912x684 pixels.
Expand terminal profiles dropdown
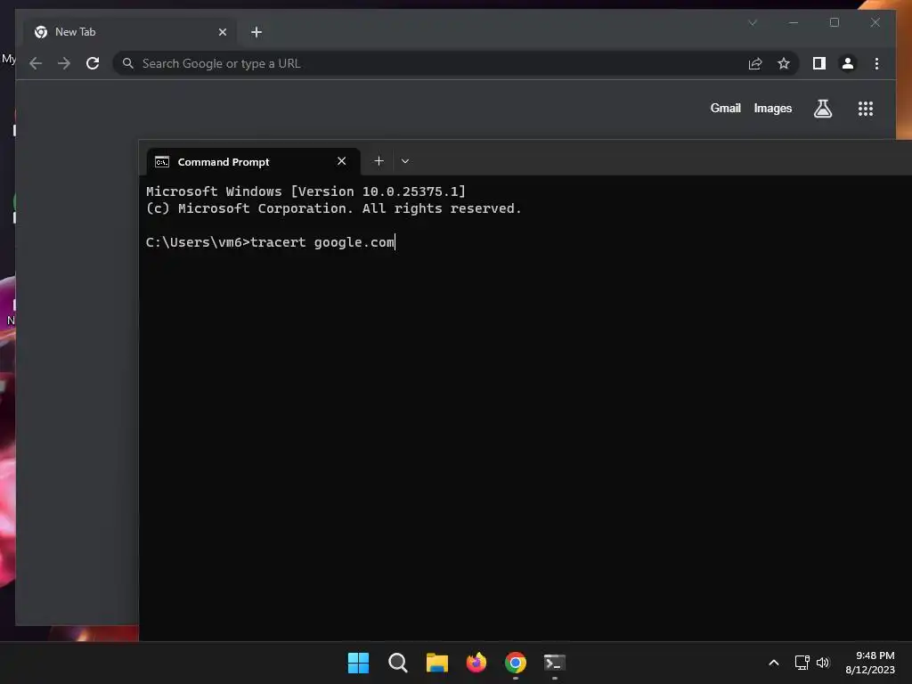click(405, 161)
